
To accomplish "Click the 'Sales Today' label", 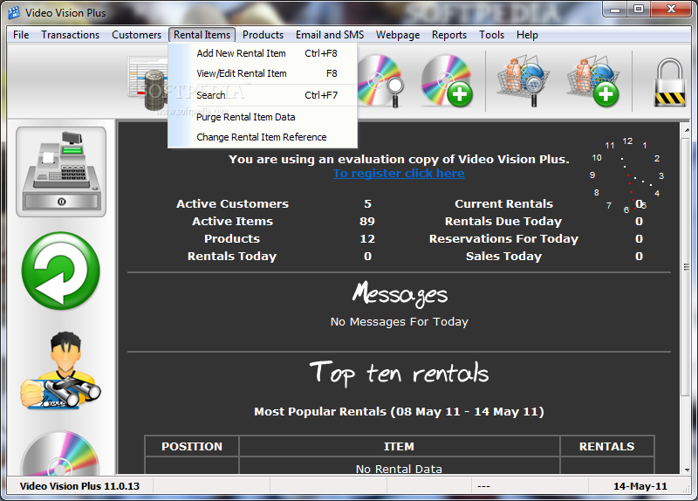I will click(x=503, y=256).
